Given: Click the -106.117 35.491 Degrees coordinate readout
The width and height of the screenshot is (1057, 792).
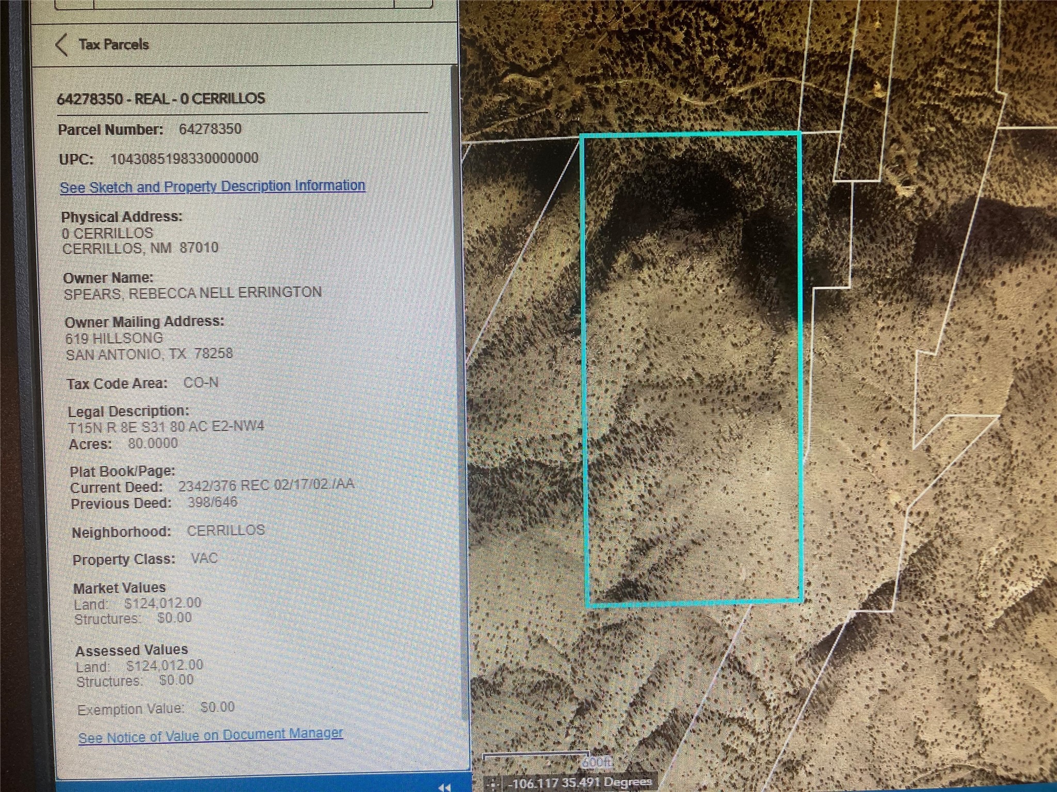Looking at the screenshot, I should pyautogui.click(x=579, y=783).
